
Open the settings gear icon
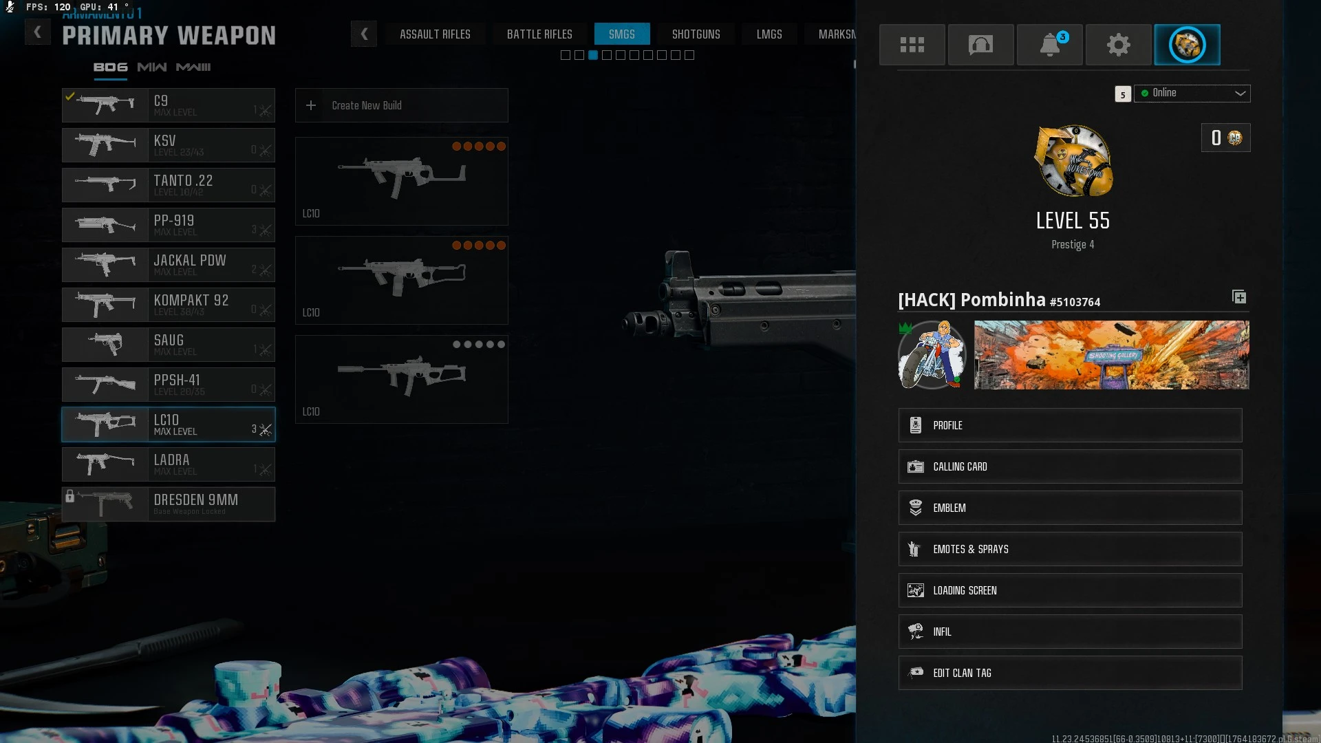click(x=1118, y=45)
